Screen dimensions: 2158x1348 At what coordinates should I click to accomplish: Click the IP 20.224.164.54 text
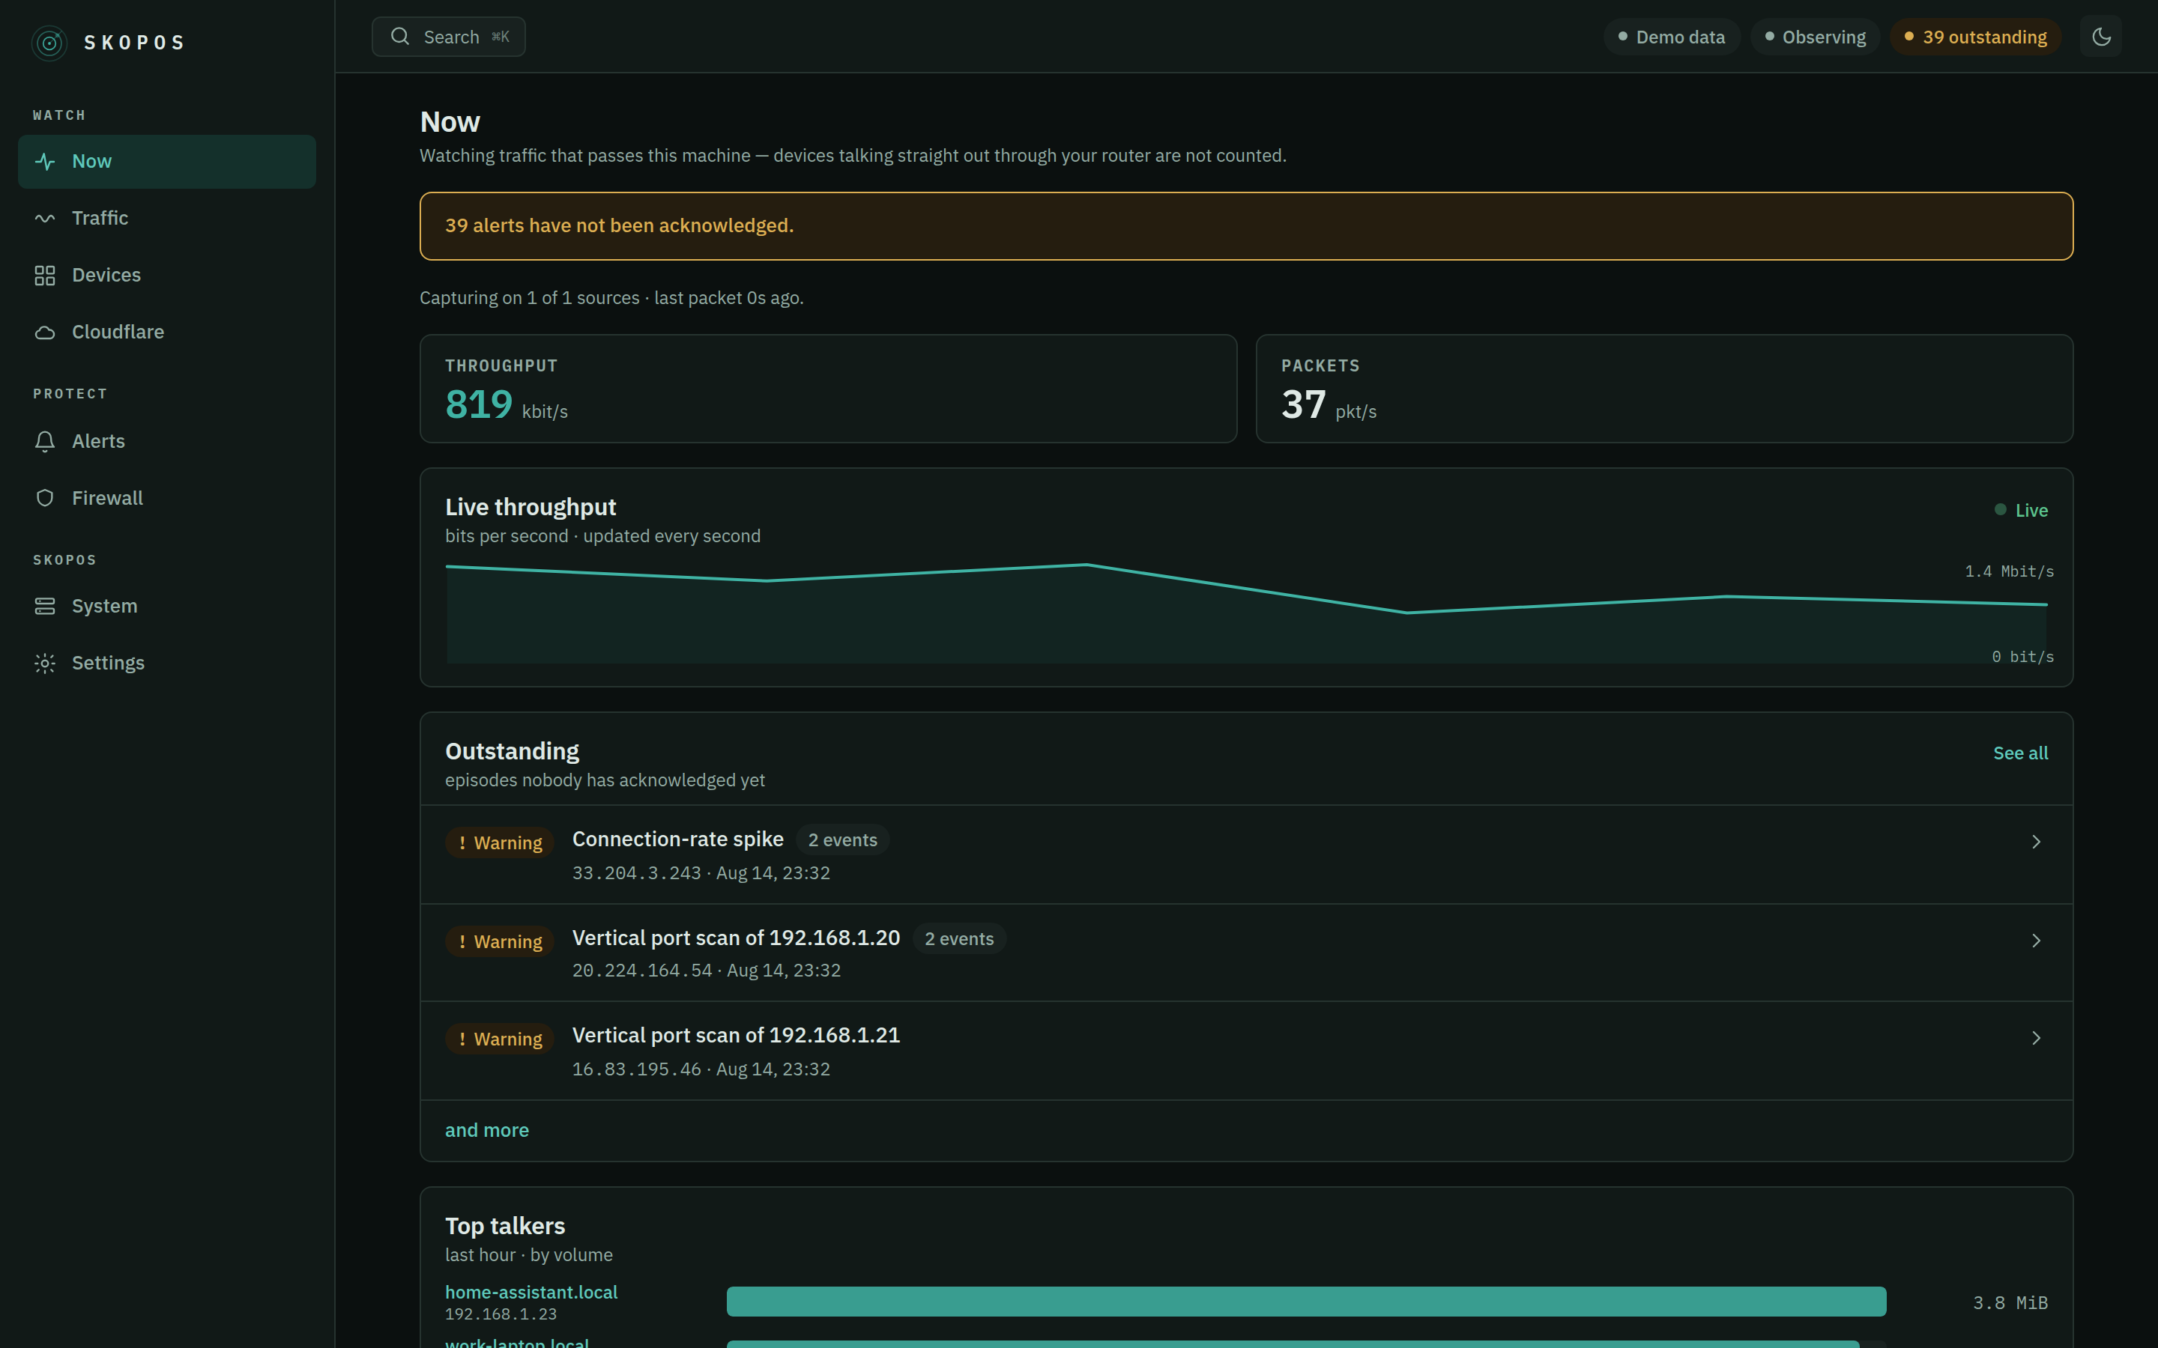642,971
